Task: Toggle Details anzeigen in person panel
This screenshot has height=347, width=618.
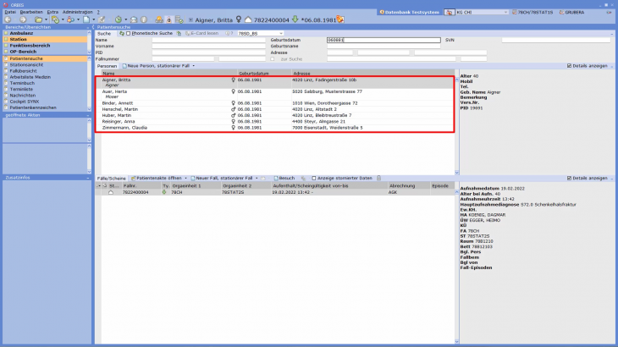Action: click(x=569, y=65)
